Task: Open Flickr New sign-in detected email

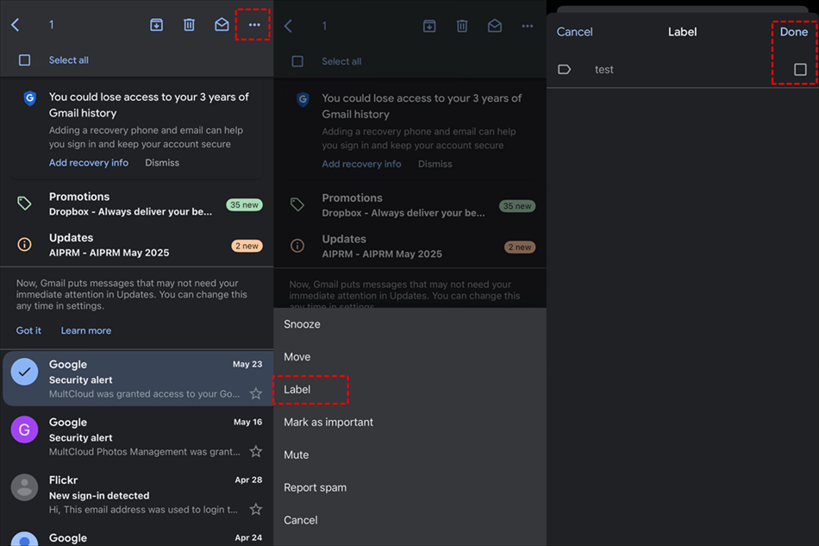Action: 137,494
